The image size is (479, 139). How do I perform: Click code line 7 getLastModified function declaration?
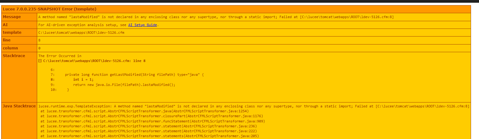coord(134,75)
